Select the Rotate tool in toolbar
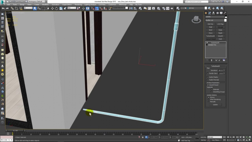 point(56,8)
